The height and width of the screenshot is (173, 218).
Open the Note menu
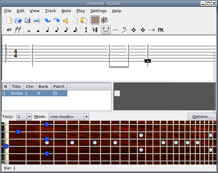coord(66,11)
